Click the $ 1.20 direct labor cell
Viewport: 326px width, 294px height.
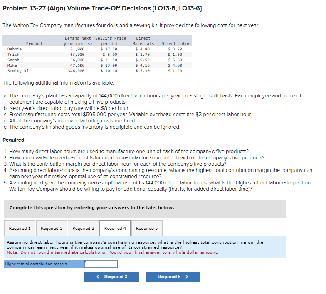click(175, 71)
